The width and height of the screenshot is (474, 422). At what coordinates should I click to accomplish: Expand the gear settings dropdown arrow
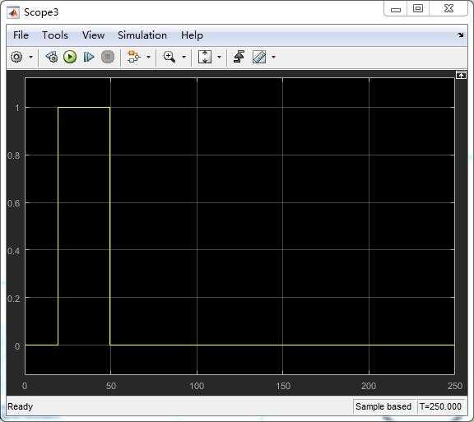tap(30, 57)
